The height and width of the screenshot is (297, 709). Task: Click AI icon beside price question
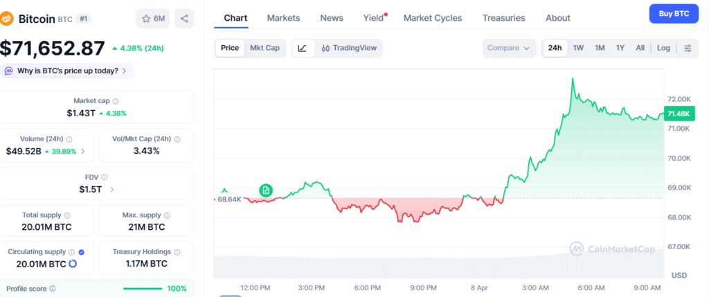coord(9,71)
